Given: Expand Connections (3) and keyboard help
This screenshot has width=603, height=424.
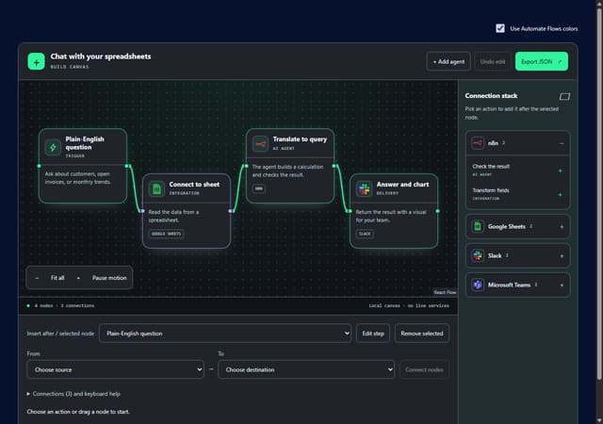Looking at the screenshot, I should pyautogui.click(x=73, y=394).
